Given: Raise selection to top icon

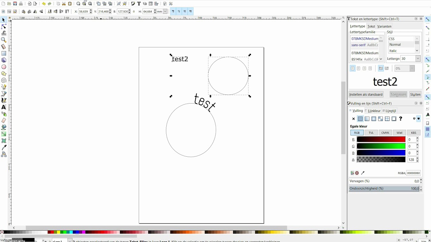Looking at the screenshot, I should tap(67, 11).
